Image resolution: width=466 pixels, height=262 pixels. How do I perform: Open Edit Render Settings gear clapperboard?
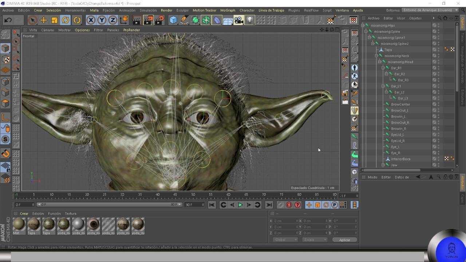click(159, 20)
